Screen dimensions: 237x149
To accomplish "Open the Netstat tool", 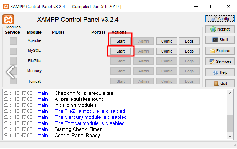I will pos(220,29).
